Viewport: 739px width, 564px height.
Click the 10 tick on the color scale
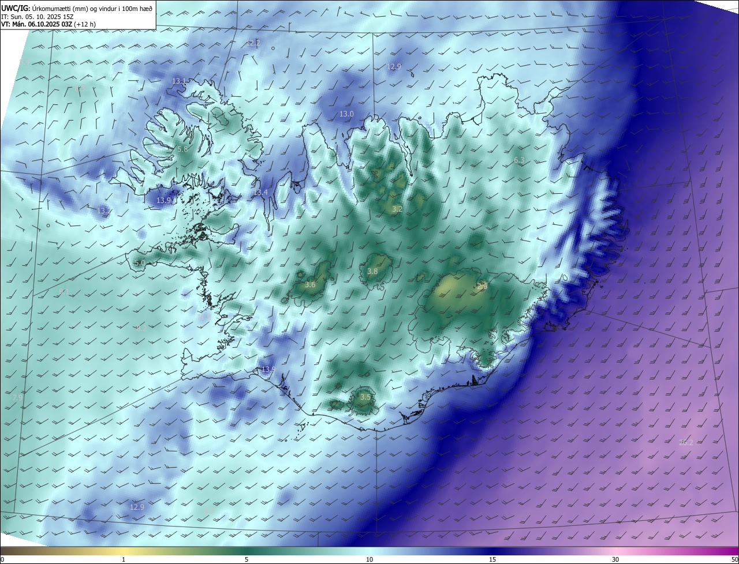tap(369, 559)
